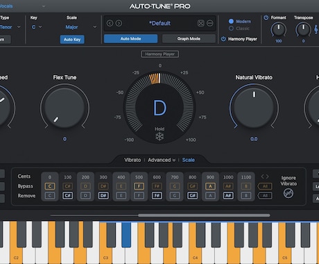Click the Hold freeze snowflake icon
Image resolution: width=319 pixels, height=264 pixels.
159,137
